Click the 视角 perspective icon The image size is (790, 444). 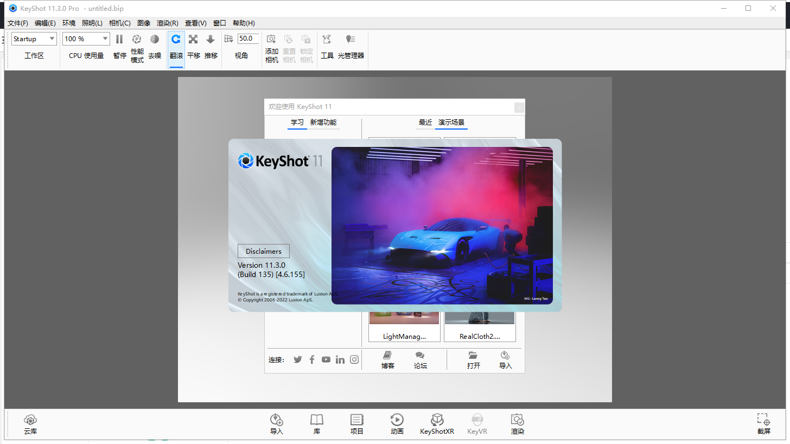tap(228, 39)
